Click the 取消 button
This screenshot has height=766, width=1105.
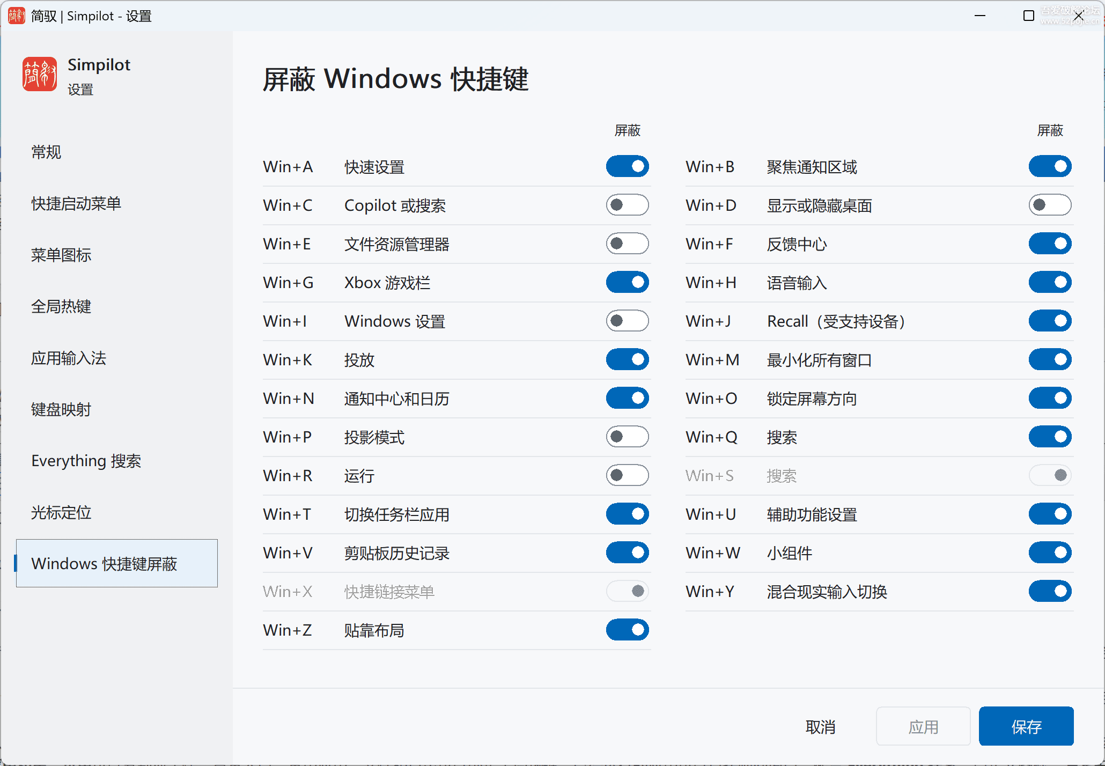[x=820, y=727]
